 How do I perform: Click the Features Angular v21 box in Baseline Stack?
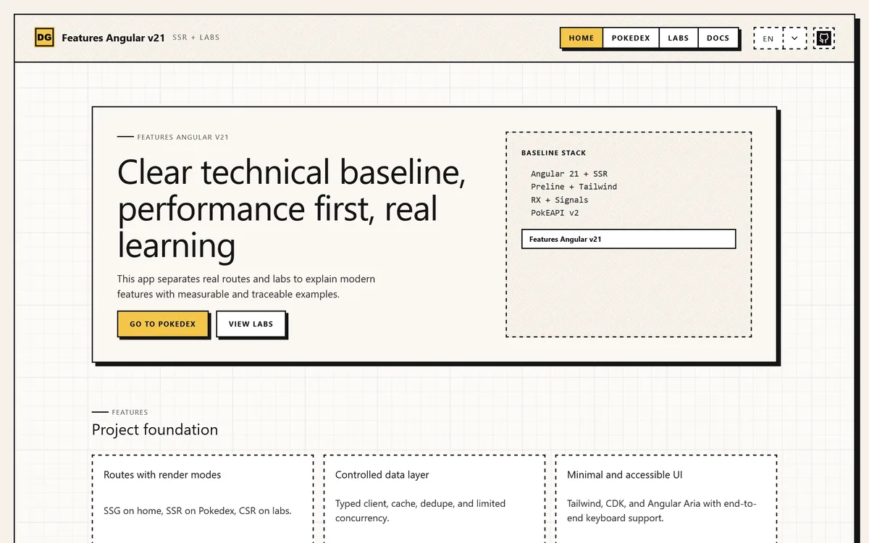coord(629,239)
